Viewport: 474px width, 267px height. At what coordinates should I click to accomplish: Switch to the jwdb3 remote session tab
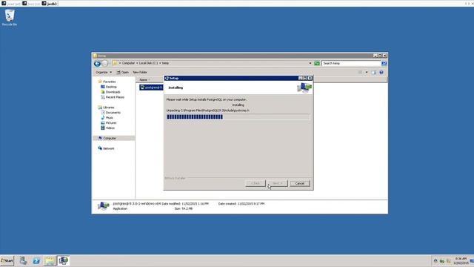click(50, 3)
